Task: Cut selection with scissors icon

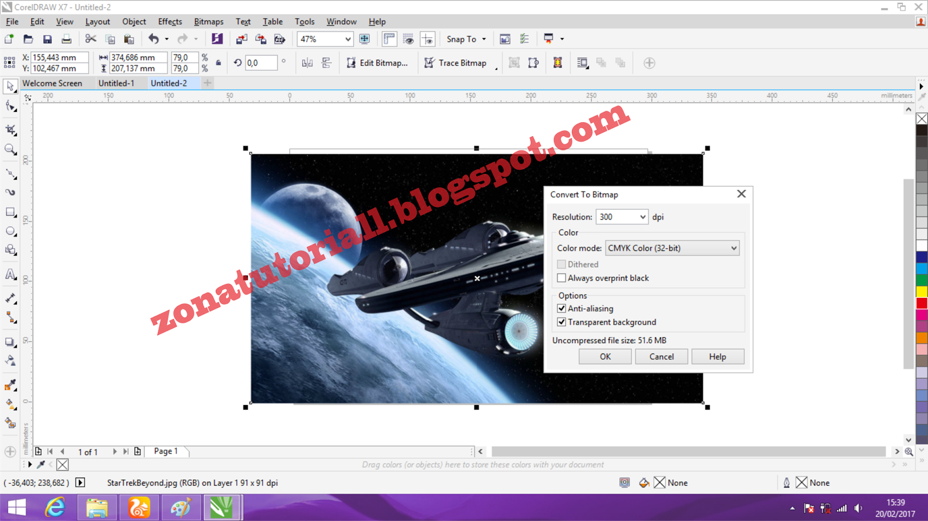Action: [90, 39]
